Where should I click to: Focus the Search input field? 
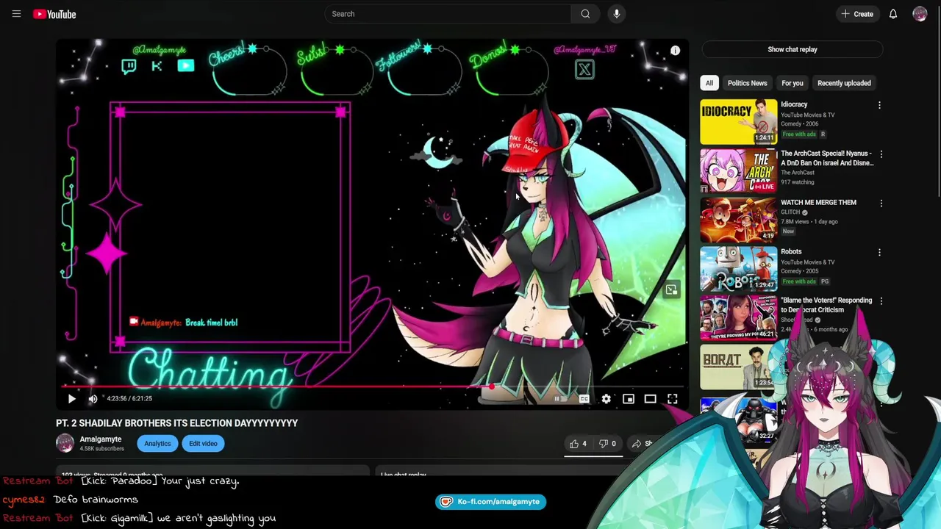pyautogui.click(x=447, y=14)
